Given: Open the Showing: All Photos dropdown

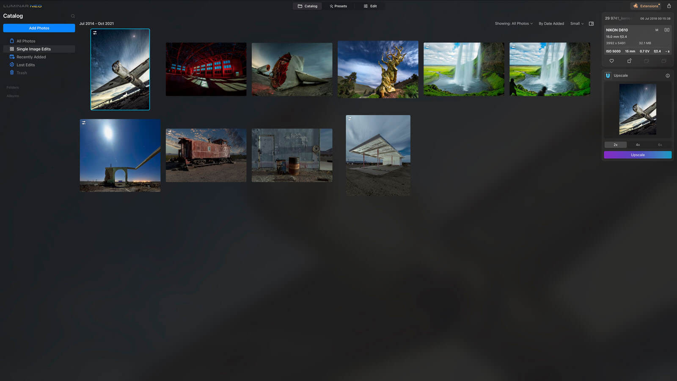Looking at the screenshot, I should coord(514,24).
